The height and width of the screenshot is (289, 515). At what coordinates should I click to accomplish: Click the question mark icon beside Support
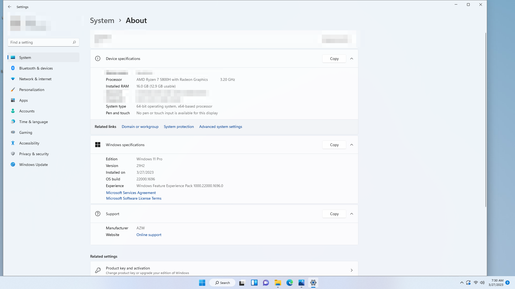(x=98, y=214)
